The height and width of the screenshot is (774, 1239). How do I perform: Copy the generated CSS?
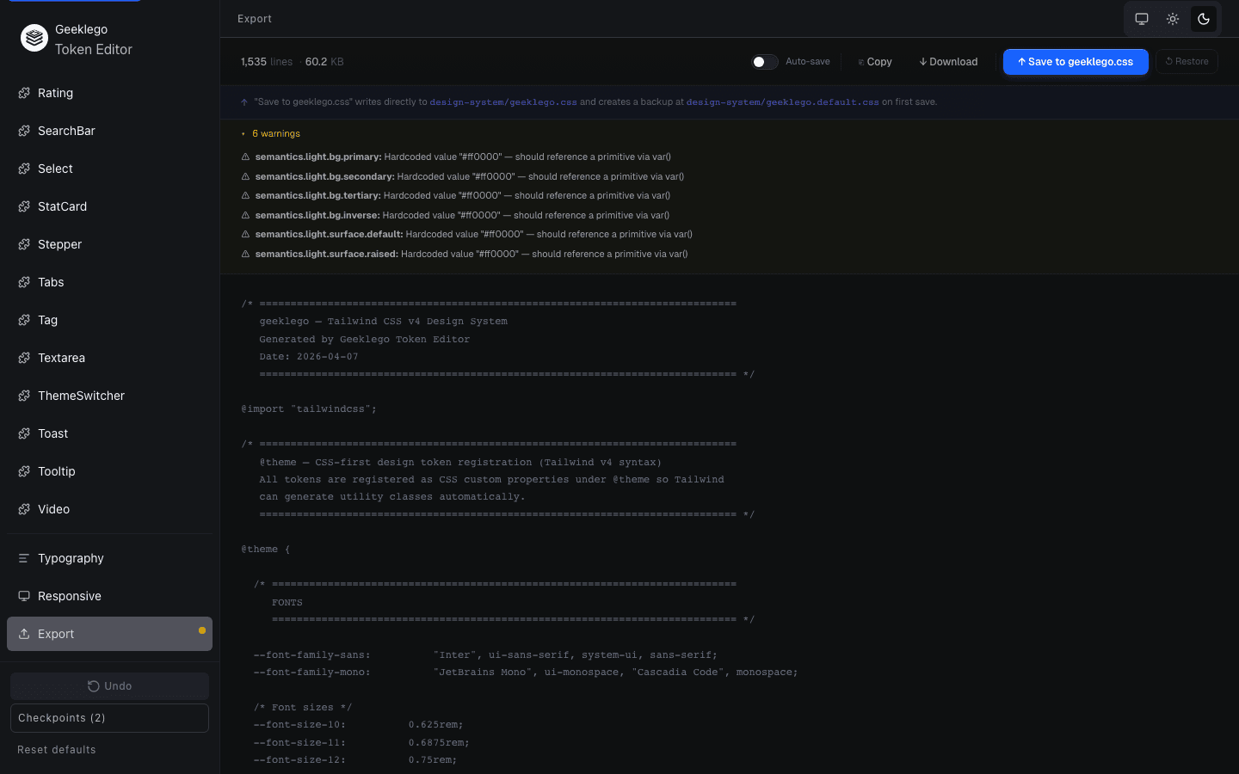click(x=875, y=62)
